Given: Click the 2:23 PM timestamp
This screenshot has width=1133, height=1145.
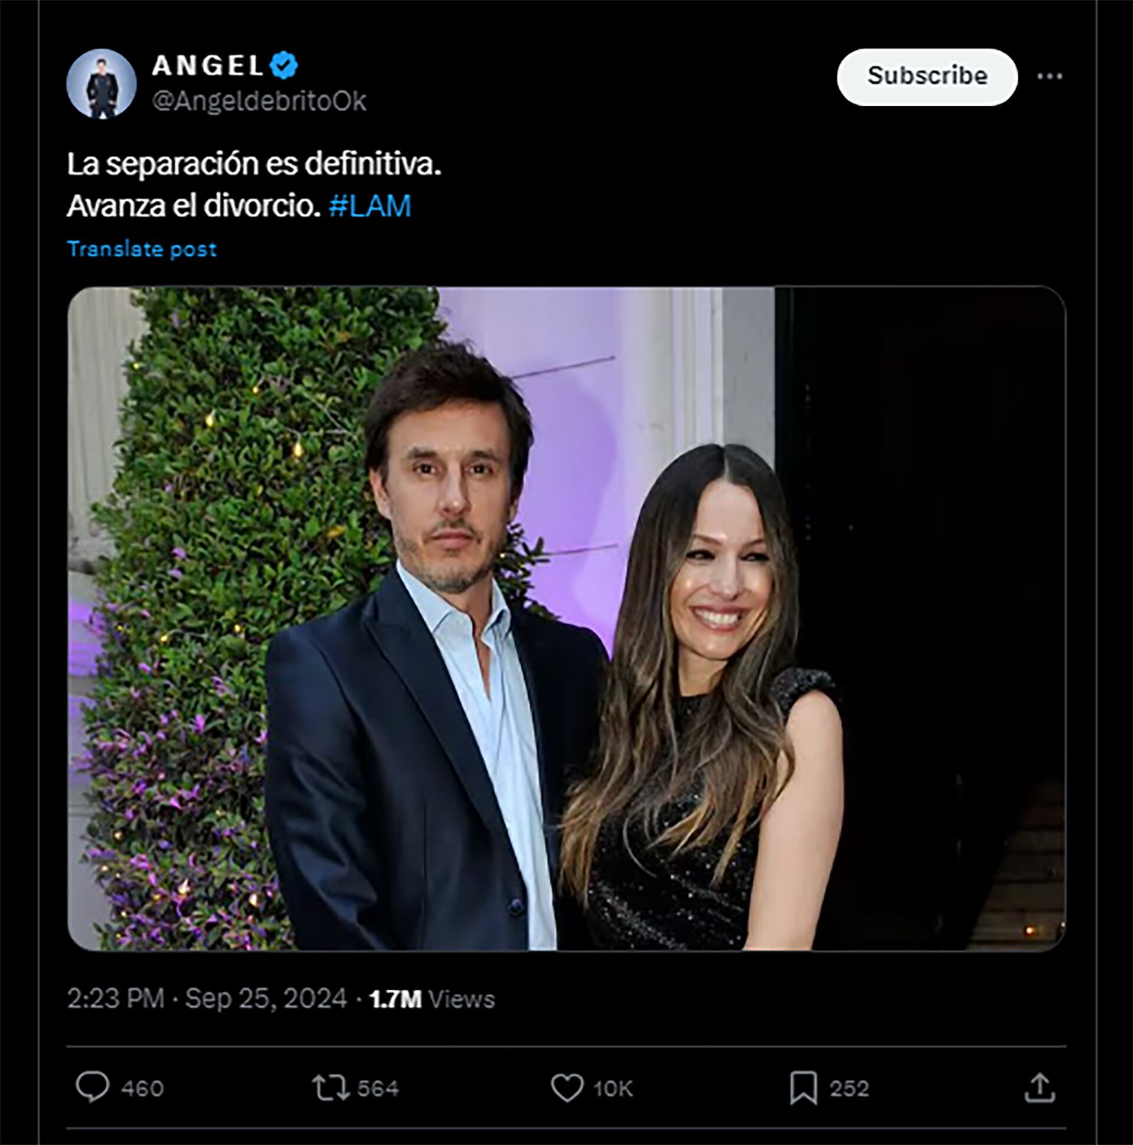Looking at the screenshot, I should (116, 999).
